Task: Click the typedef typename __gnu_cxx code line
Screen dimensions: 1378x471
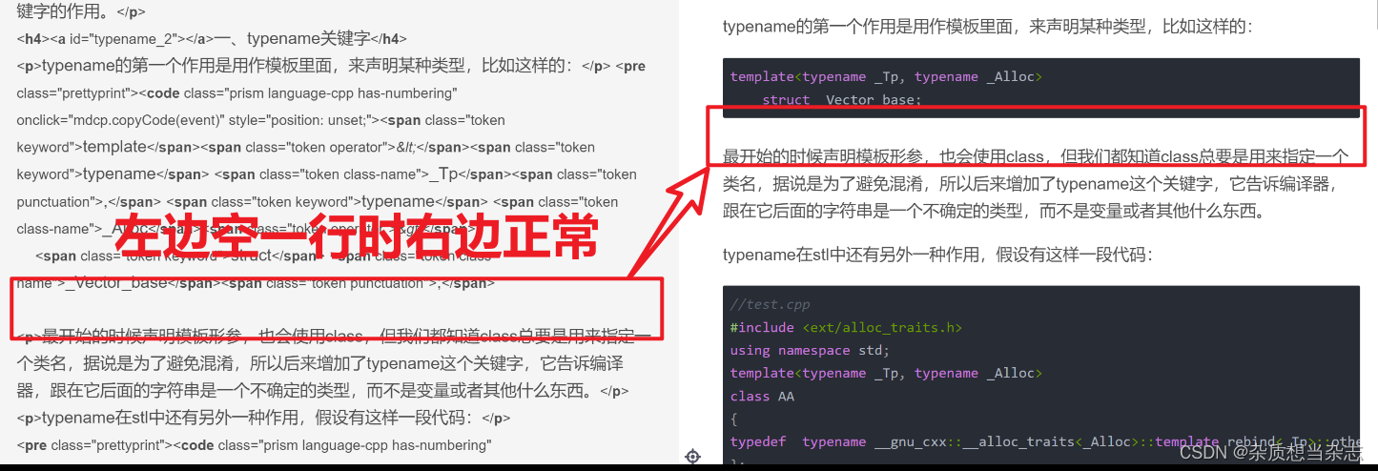Action: pyautogui.click(x=1044, y=441)
